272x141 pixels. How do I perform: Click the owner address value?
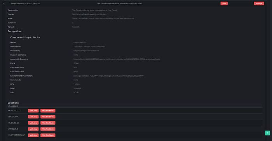[89, 14]
